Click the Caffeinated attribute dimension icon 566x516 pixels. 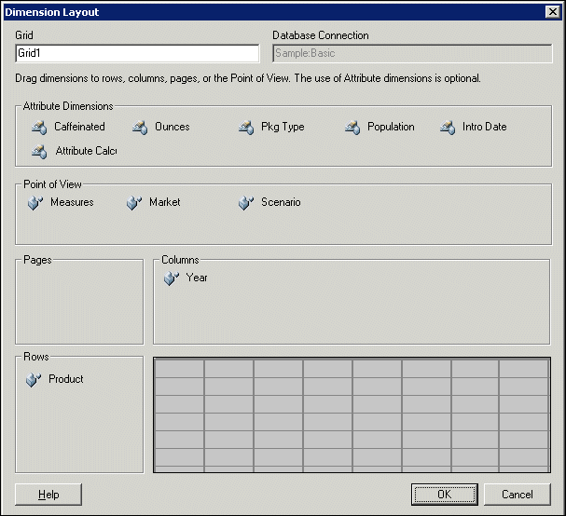pos(39,128)
